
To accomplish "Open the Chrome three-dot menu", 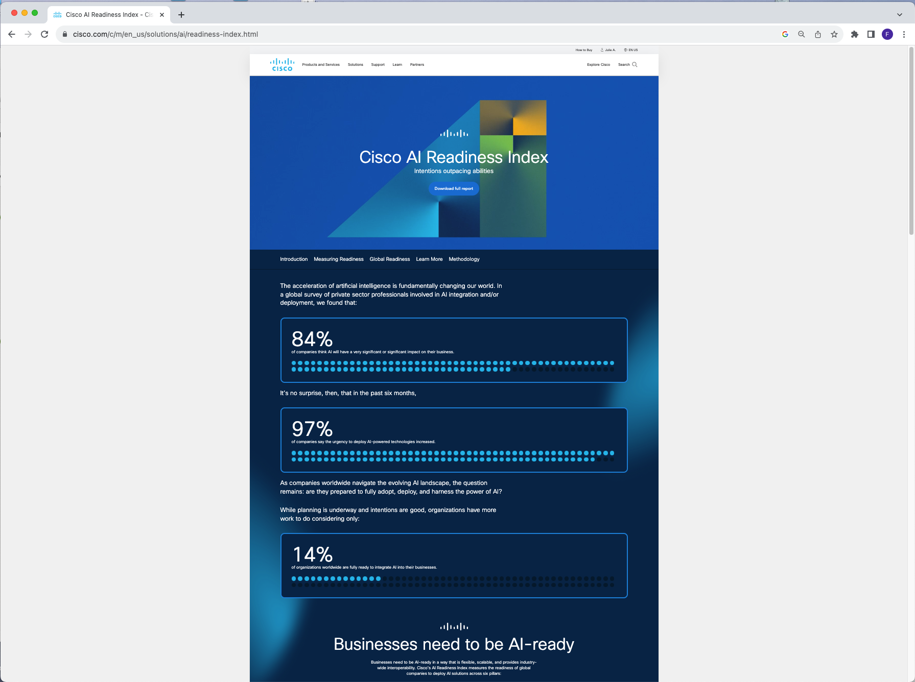I will pos(904,34).
